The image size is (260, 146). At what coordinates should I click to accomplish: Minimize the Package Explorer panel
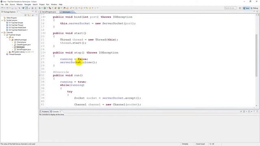(32, 12)
